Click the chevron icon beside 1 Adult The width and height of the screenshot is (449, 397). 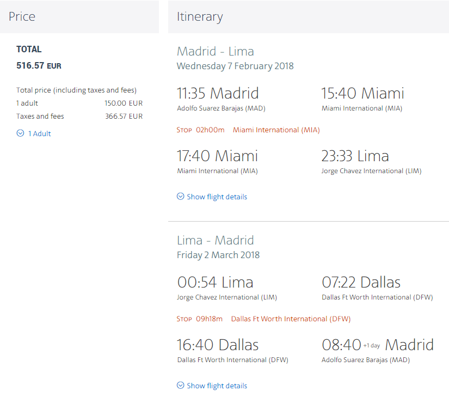click(x=20, y=133)
